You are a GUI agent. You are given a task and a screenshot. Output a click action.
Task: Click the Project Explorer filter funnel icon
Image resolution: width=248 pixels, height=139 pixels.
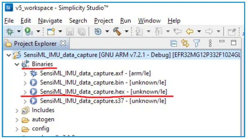[197, 43]
